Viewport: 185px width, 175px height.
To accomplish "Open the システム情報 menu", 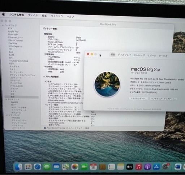I will [17, 15].
